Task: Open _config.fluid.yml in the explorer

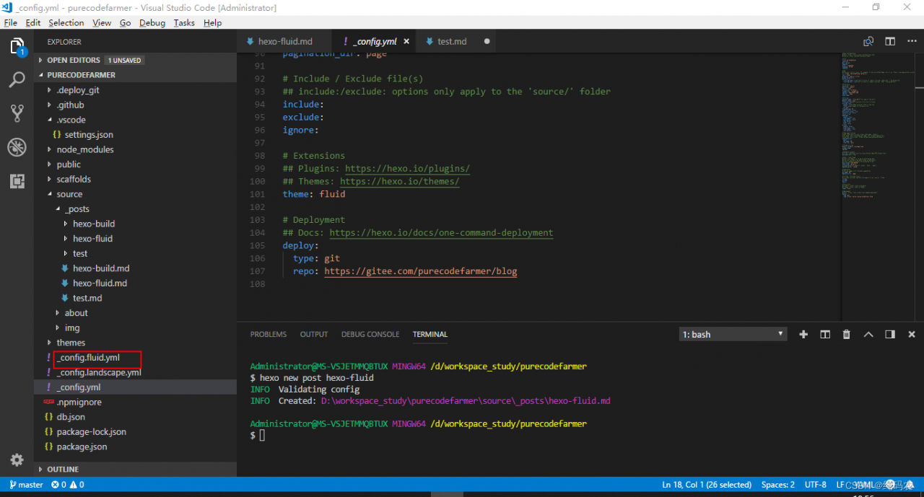Action: 90,358
